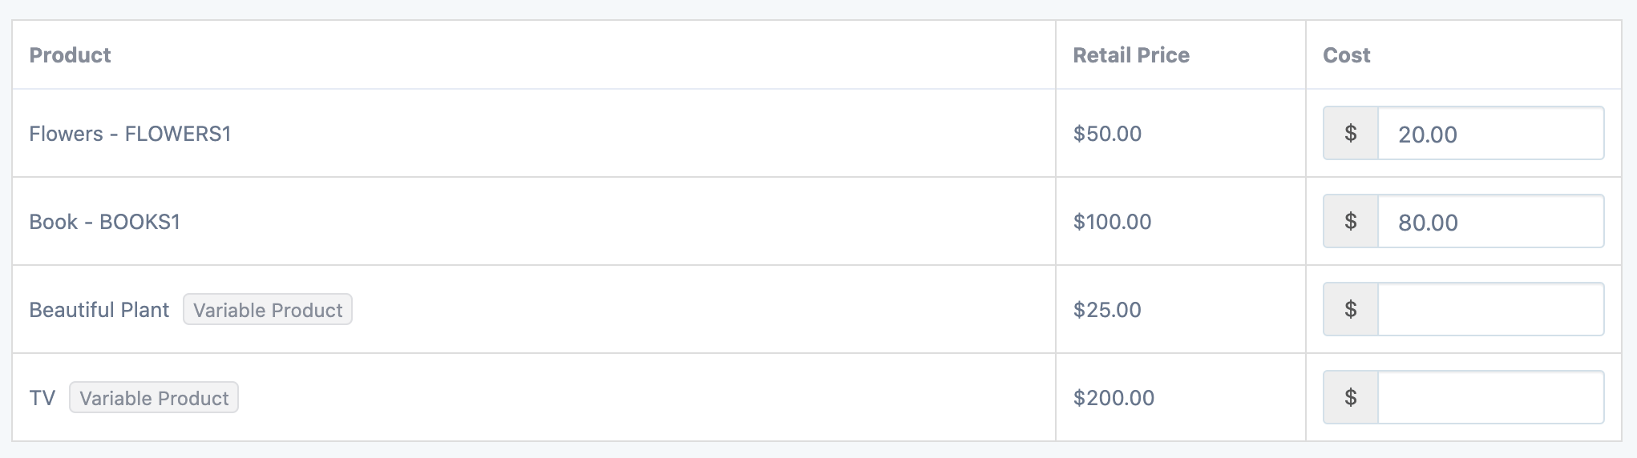The width and height of the screenshot is (1637, 458).
Task: Click the Flowers cost input field
Action: [x=1489, y=134]
